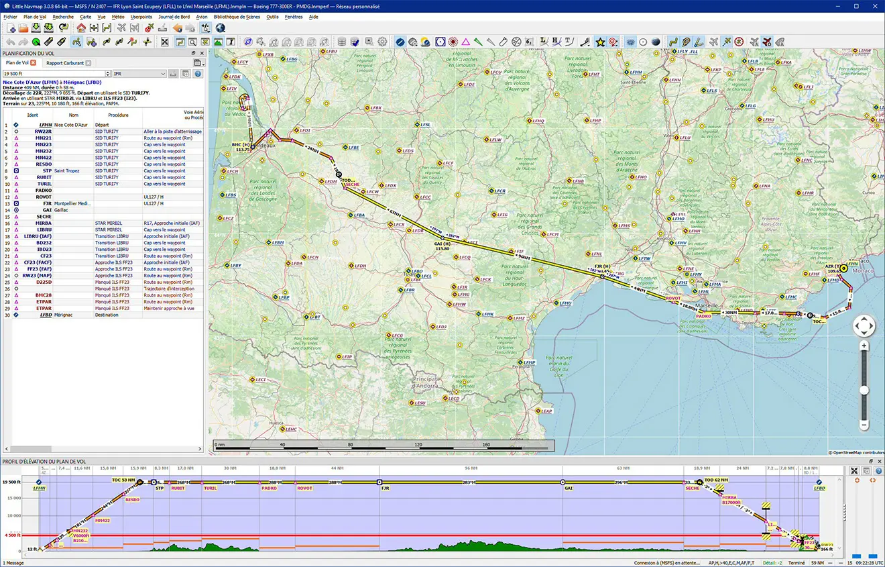
Task: Close the Profil d'Élévation panel
Action: coord(880,462)
